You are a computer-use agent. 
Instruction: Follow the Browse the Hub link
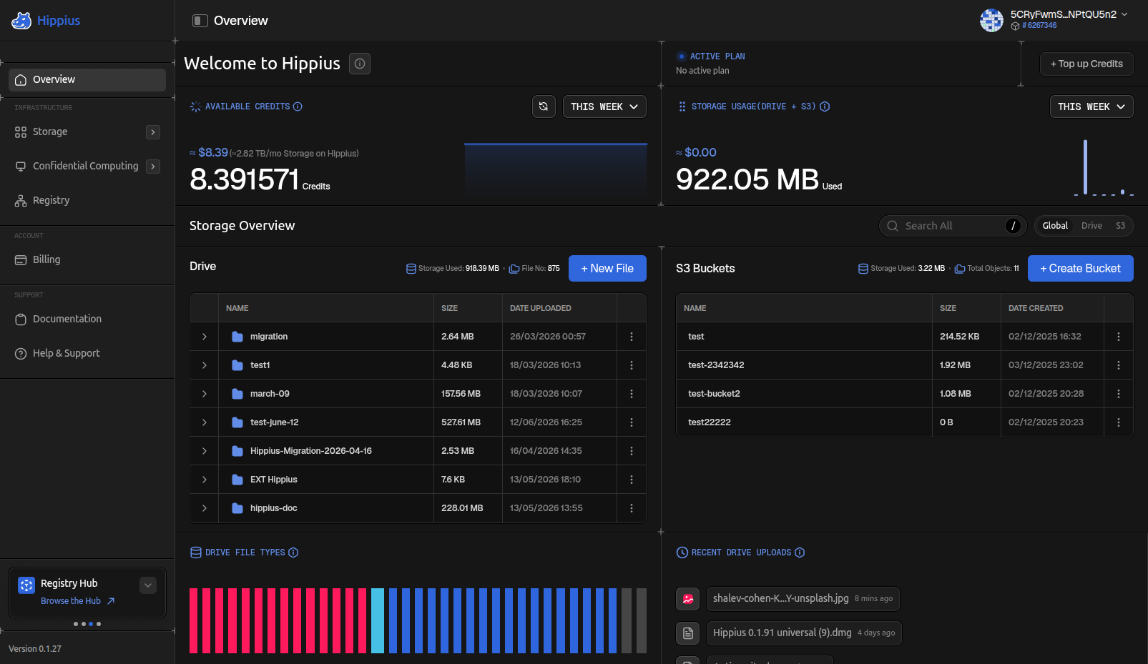77,601
